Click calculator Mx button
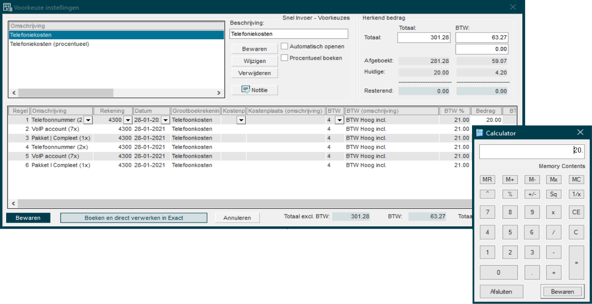Image resolution: width=592 pixels, height=304 pixels. coord(553,179)
